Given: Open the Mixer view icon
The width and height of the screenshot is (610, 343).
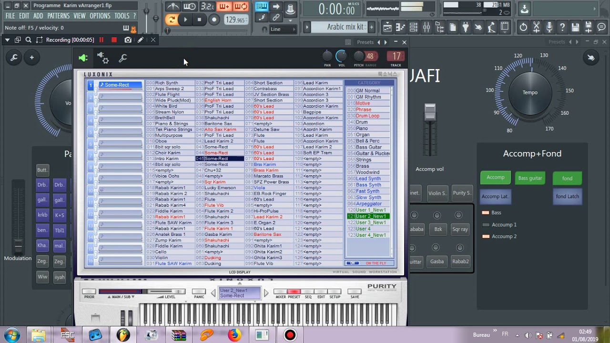Looking at the screenshot, I should click(x=427, y=28).
